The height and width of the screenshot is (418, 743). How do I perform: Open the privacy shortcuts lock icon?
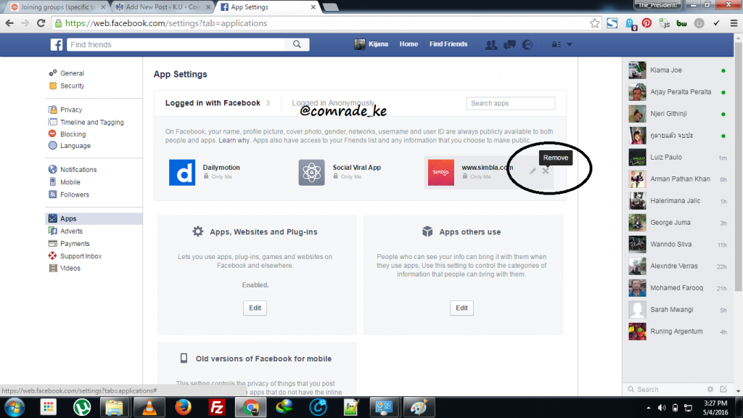(x=557, y=44)
